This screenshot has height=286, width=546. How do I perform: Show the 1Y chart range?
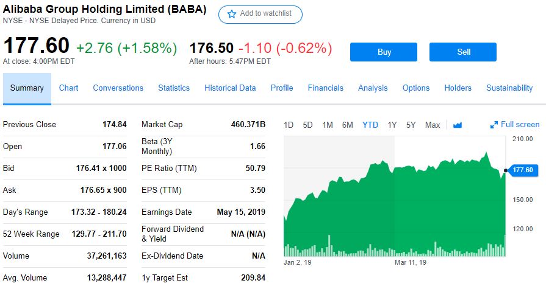(392, 125)
